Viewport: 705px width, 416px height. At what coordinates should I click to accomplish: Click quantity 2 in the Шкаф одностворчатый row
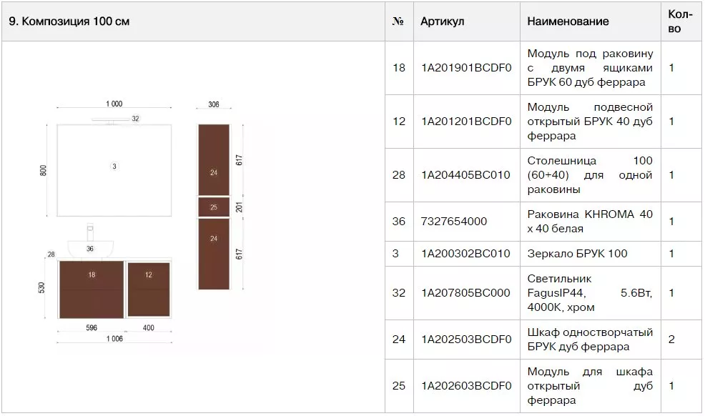(x=671, y=340)
